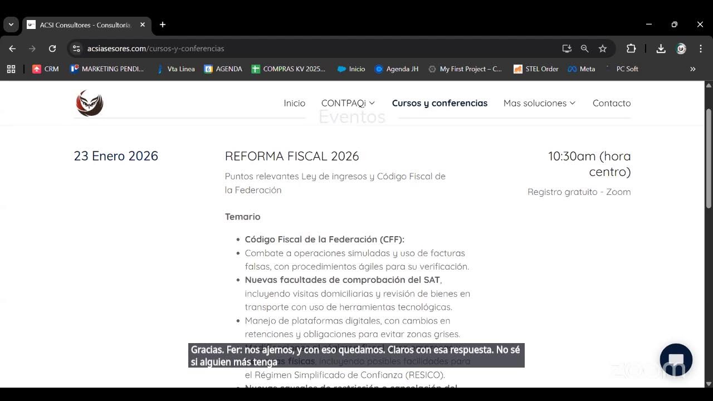
Task: Show more bookmarks chevron
Action: (x=693, y=69)
